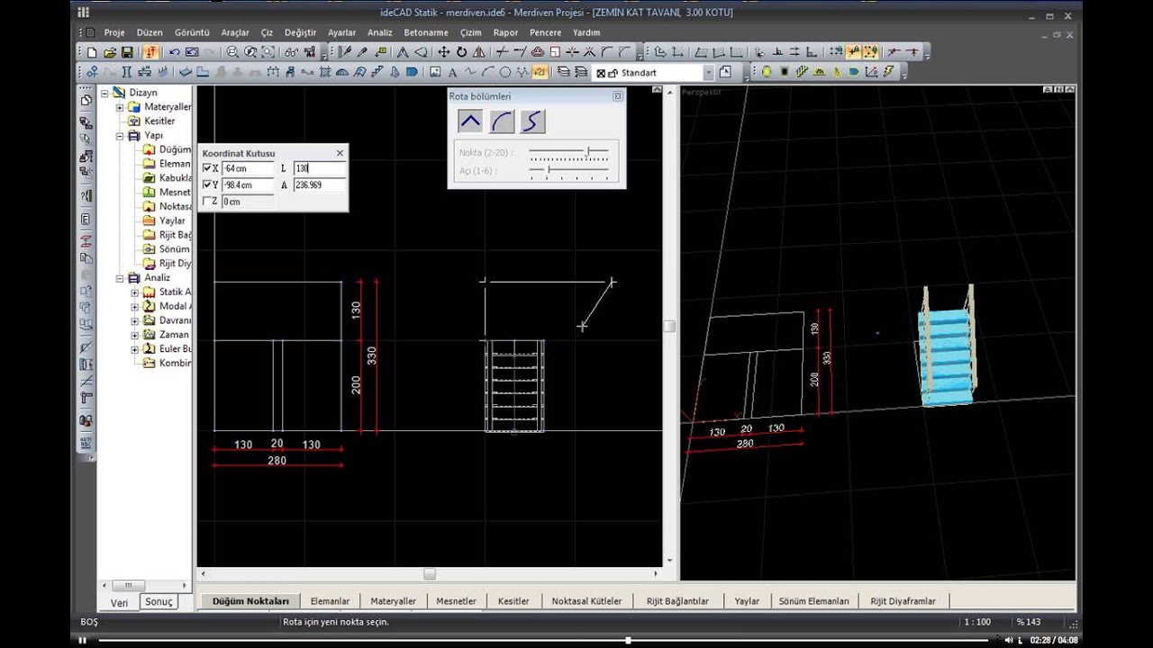This screenshot has width=1153, height=648.
Task: Save the project with the floppy icon
Action: (127, 52)
